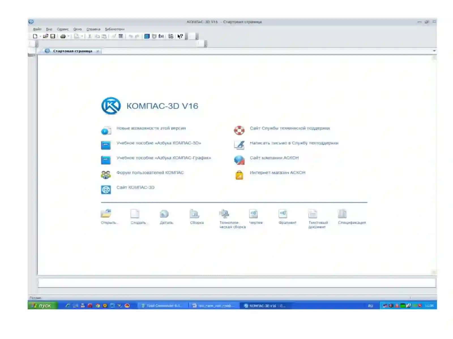Click the Open file folder toolbar icon
This screenshot has height=339, width=453.
[46, 36]
